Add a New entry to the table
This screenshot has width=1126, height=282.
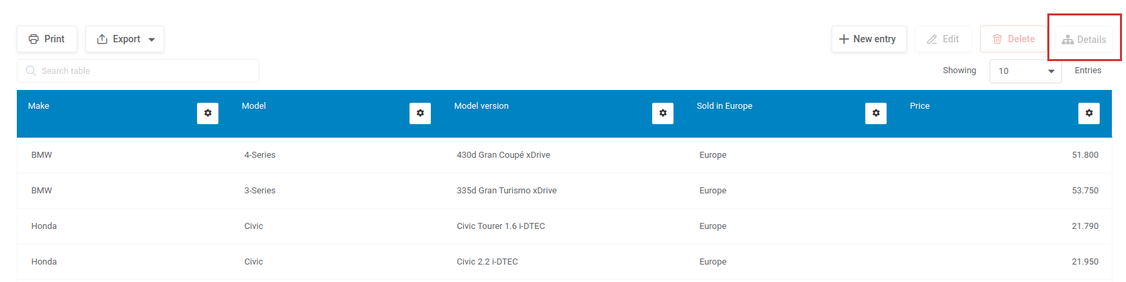point(869,39)
